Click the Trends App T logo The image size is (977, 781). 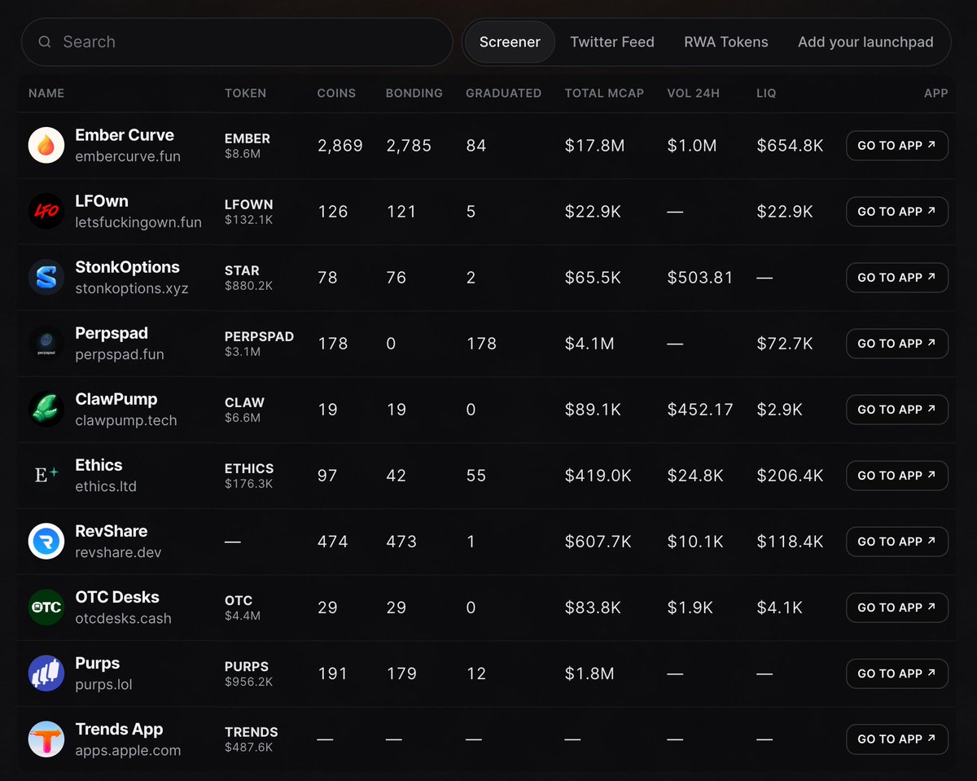[46, 739]
